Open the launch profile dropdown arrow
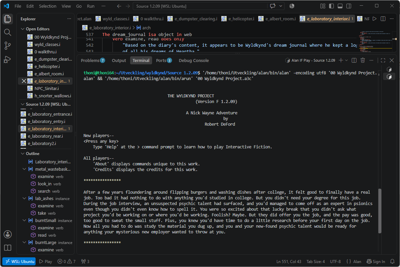Viewport: 400px width, 267px height. point(346,60)
